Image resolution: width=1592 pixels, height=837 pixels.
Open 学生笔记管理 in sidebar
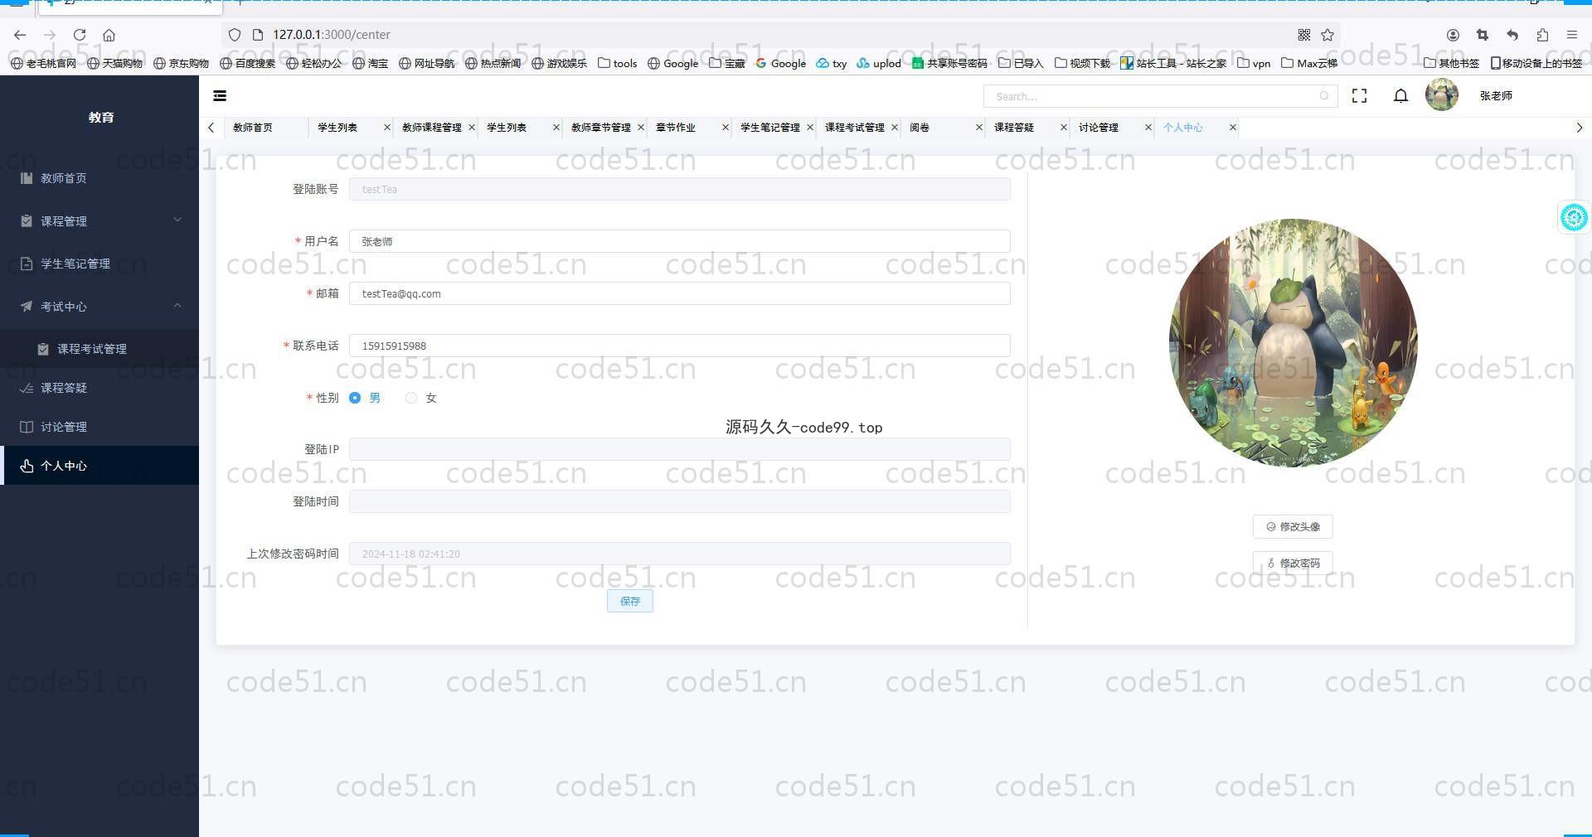tap(99, 264)
